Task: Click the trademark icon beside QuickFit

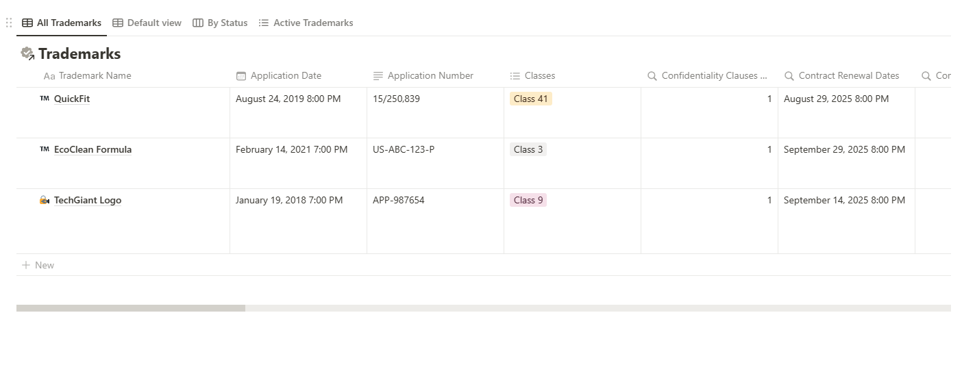Action: 45,99
